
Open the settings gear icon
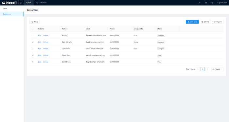coord(212,3)
